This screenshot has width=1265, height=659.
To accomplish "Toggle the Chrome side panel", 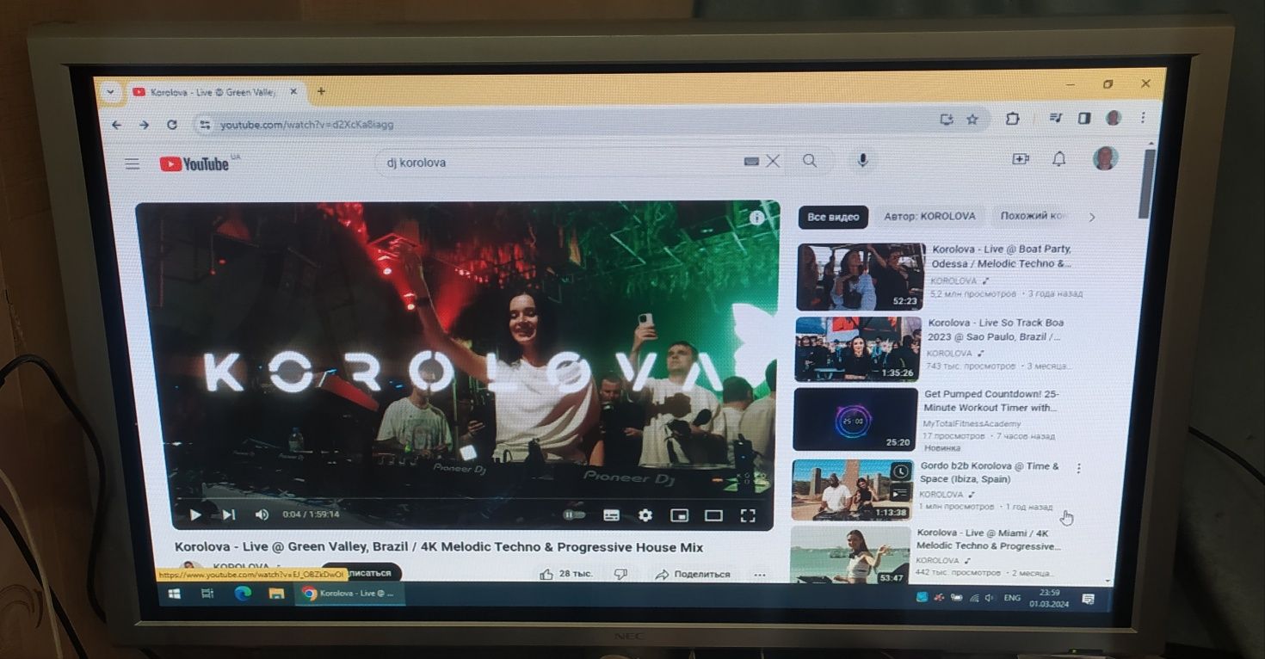I will [1084, 118].
